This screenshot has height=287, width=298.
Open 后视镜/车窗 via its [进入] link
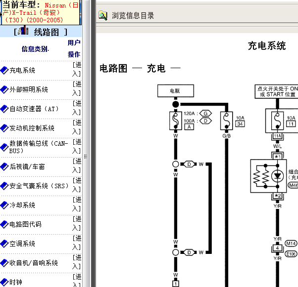(x=77, y=165)
